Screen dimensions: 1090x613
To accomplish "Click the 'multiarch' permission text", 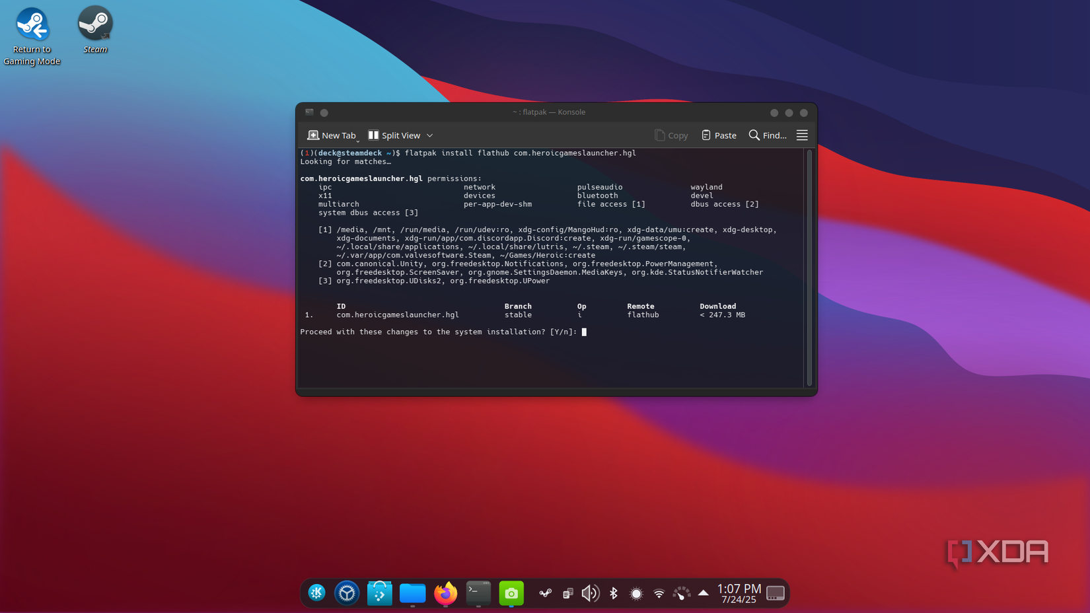I will coord(339,205).
